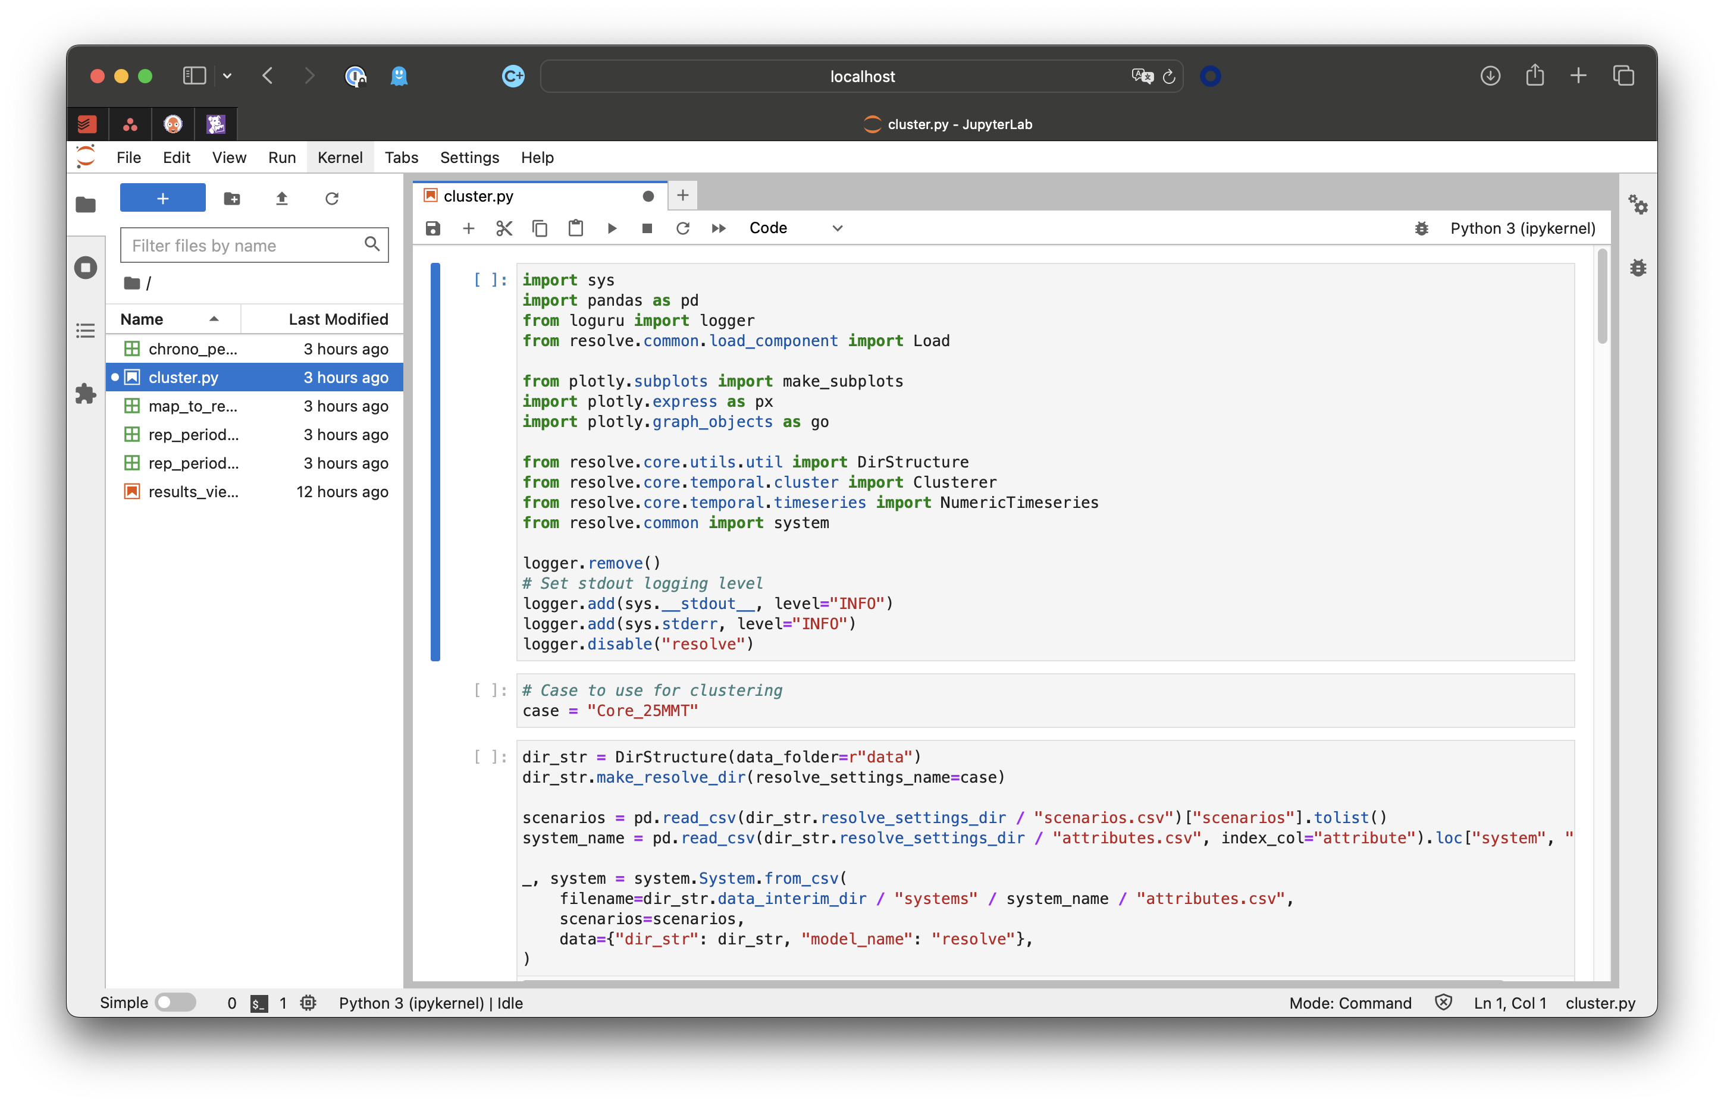The width and height of the screenshot is (1724, 1105).
Task: Upload files using the upload arrow icon
Action: click(x=281, y=199)
